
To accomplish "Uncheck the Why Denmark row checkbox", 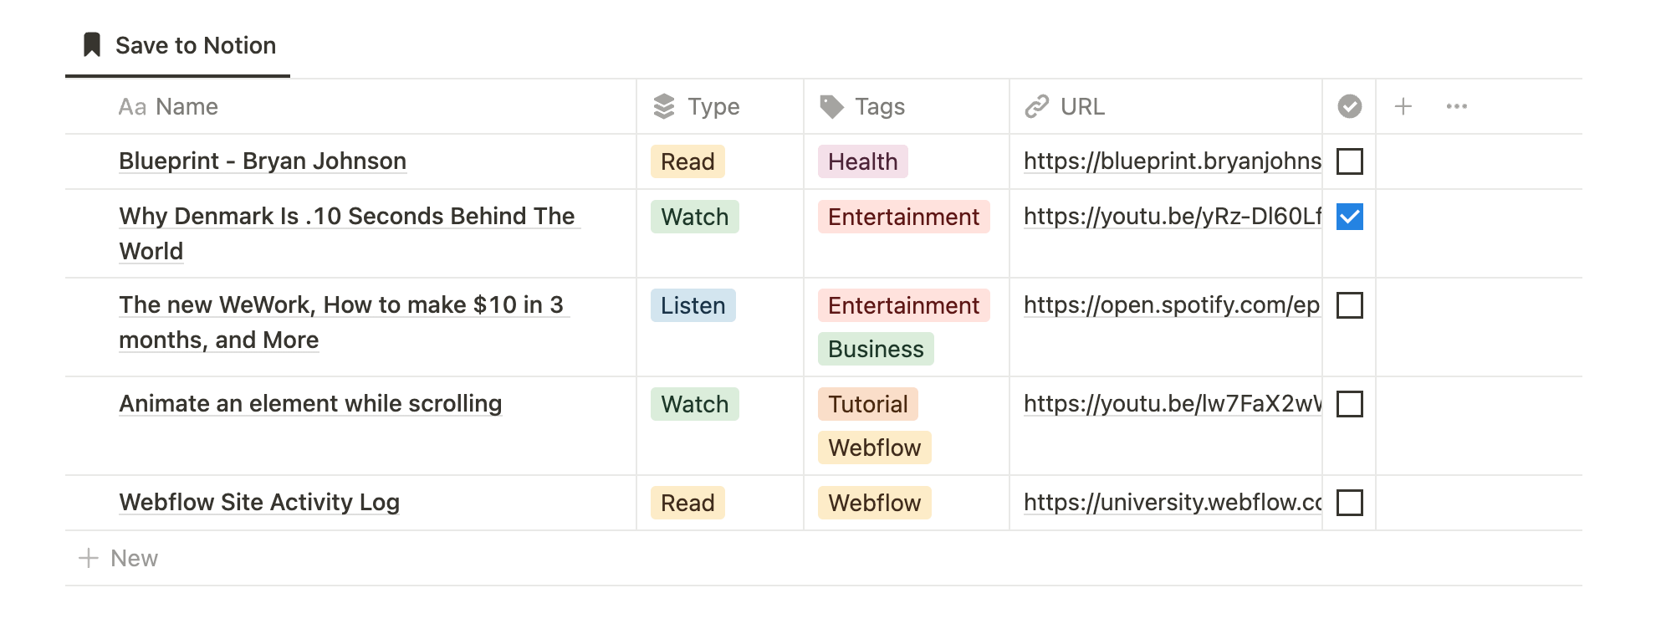I will click(x=1350, y=217).
